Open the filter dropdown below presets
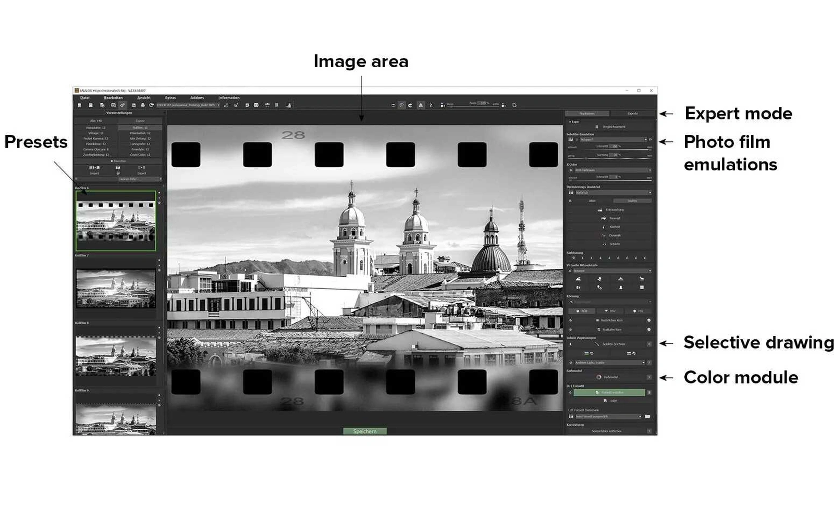Viewport: 834px width, 521px height. [x=140, y=179]
